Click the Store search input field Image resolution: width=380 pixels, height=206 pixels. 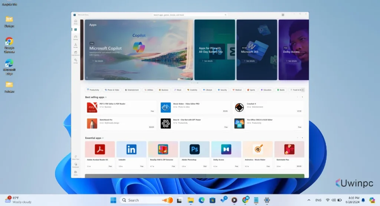pos(190,15)
